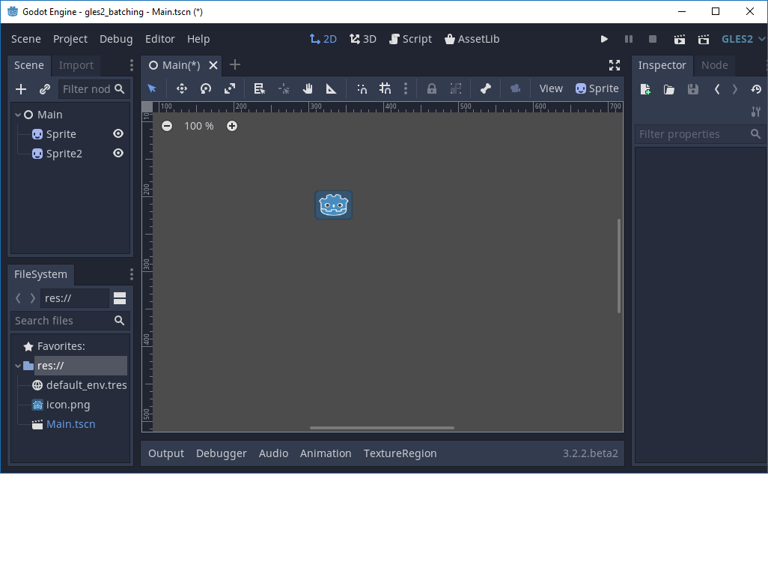
Task: Create a new resource in the Inspector
Action: click(x=645, y=88)
